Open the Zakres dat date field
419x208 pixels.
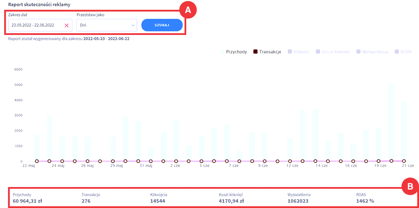tap(40, 25)
